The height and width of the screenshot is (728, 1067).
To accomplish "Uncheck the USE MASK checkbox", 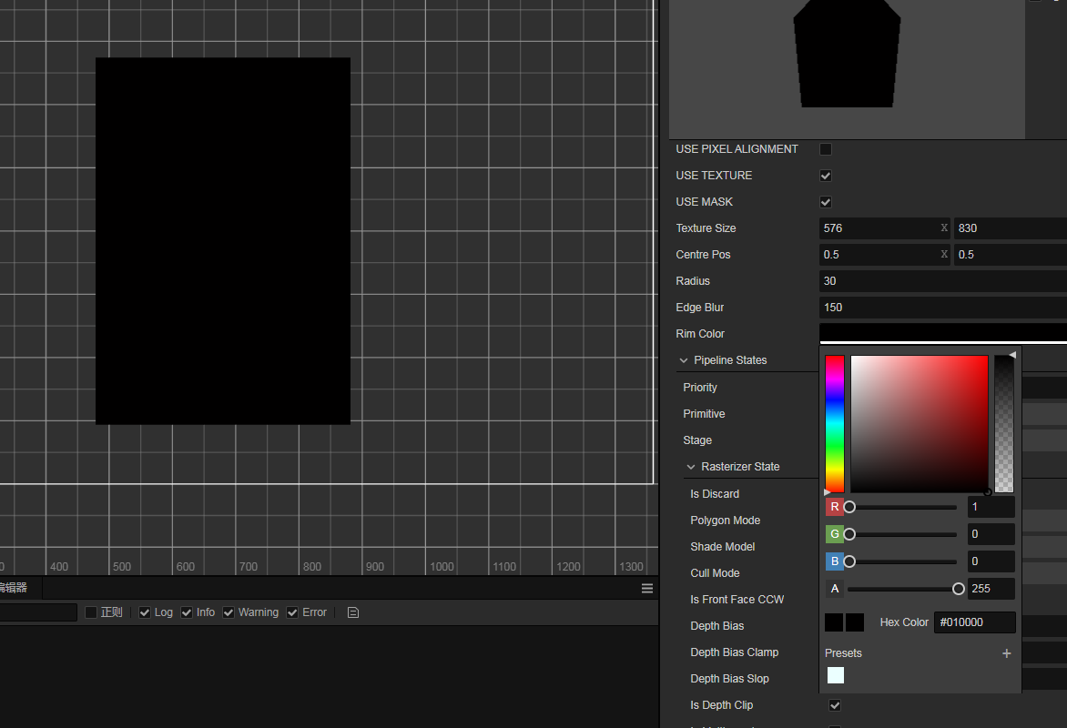I will coord(826,202).
